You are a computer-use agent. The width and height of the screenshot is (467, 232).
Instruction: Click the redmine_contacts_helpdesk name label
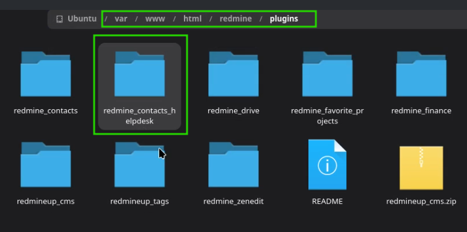point(139,116)
